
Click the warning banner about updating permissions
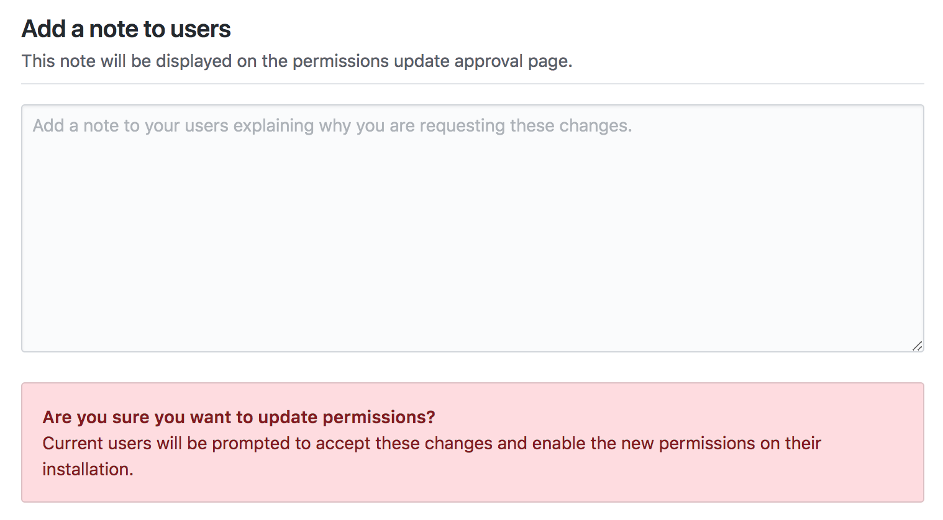pos(472,441)
